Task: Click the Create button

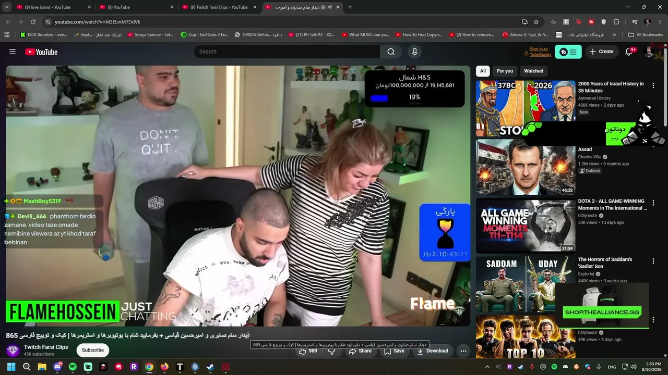Action: point(602,52)
